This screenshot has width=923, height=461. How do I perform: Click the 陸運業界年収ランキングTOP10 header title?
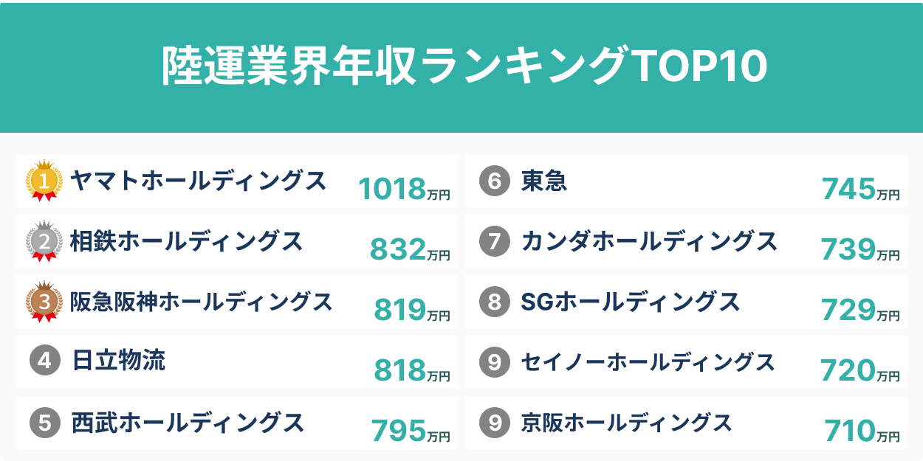[x=464, y=66]
